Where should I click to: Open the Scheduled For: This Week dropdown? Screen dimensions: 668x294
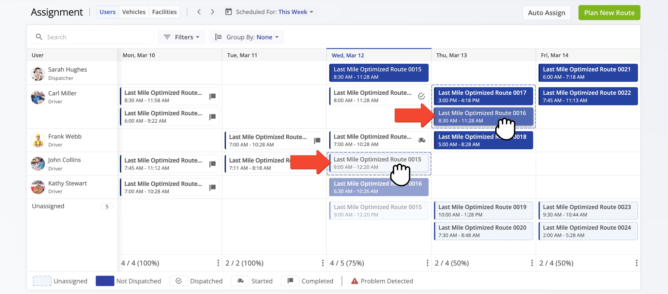pos(274,12)
